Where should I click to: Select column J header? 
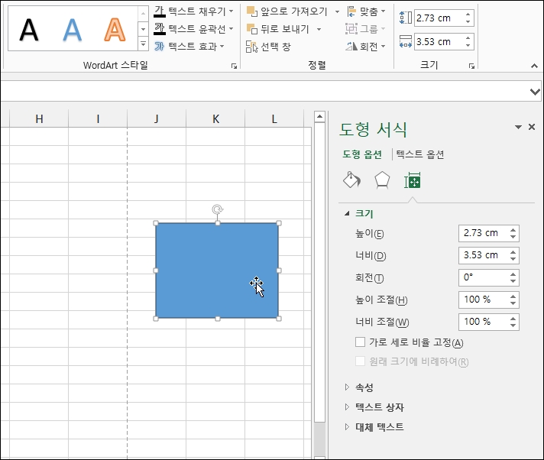157,119
